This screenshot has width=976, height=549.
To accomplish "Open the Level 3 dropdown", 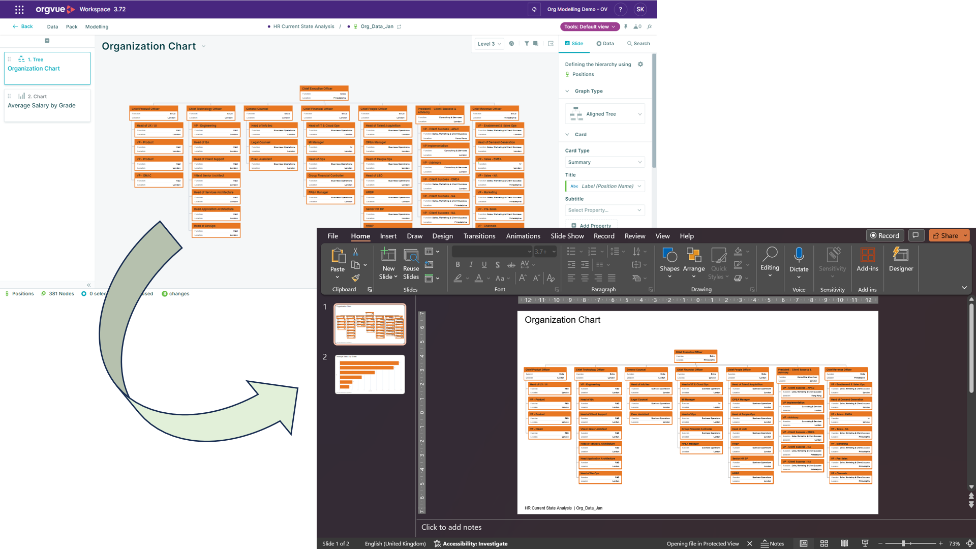I will [489, 44].
